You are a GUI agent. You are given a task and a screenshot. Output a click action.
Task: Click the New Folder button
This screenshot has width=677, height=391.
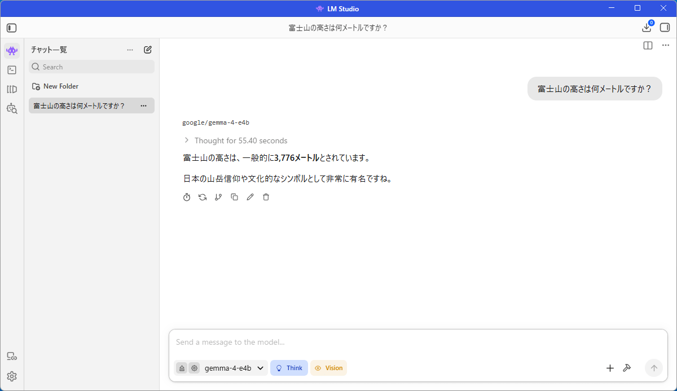(x=55, y=86)
